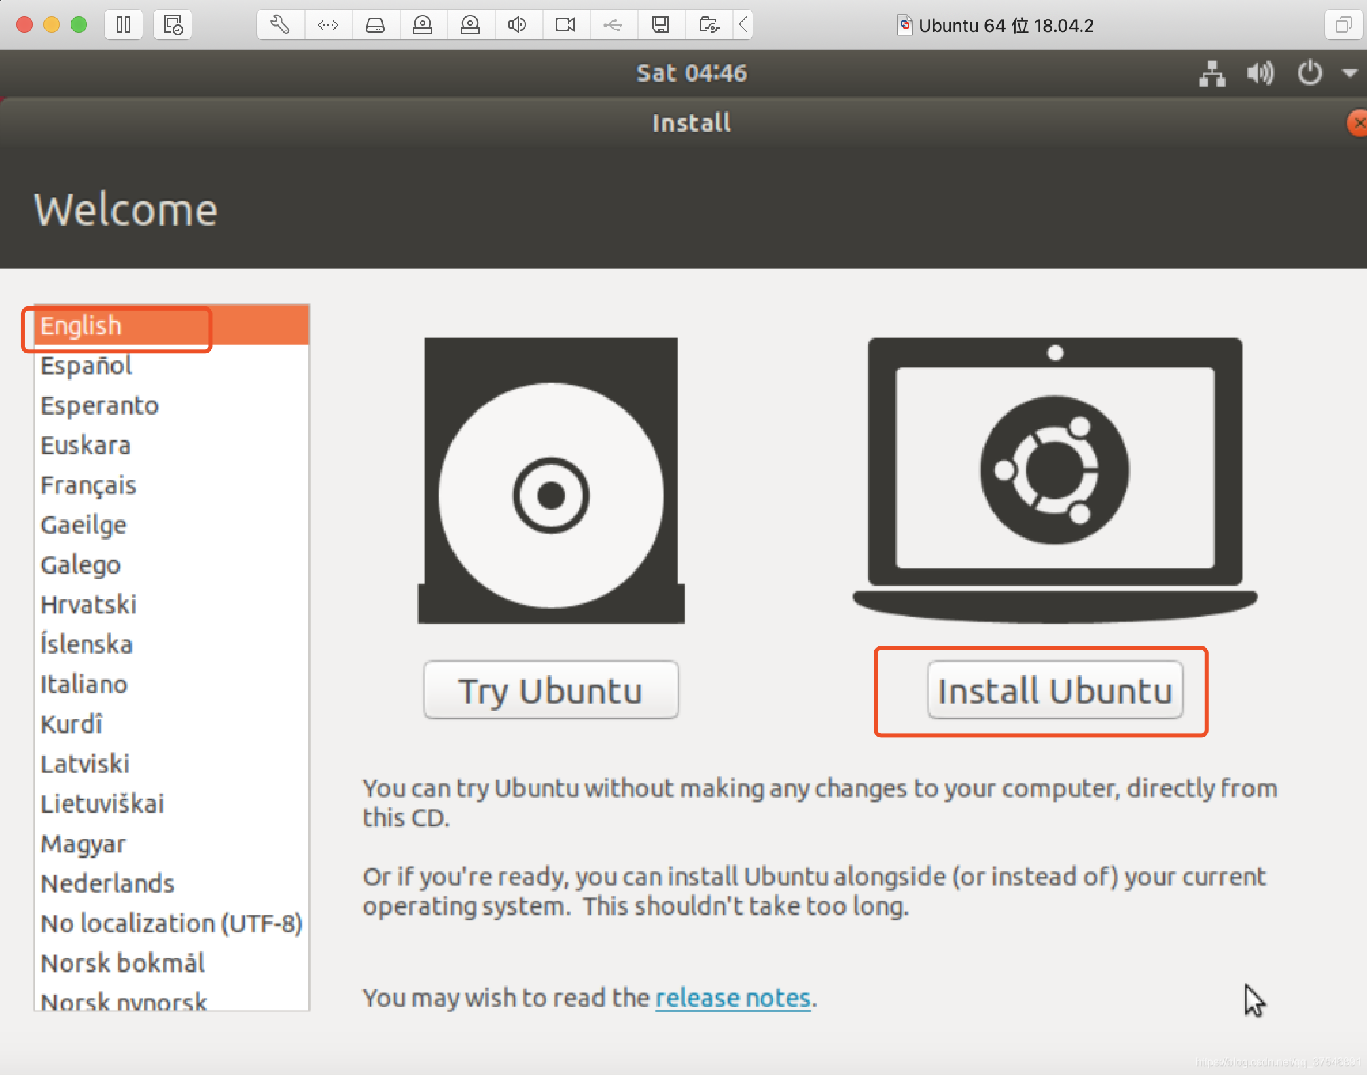
Task: Click the Install Ubuntu button
Action: pos(1055,690)
